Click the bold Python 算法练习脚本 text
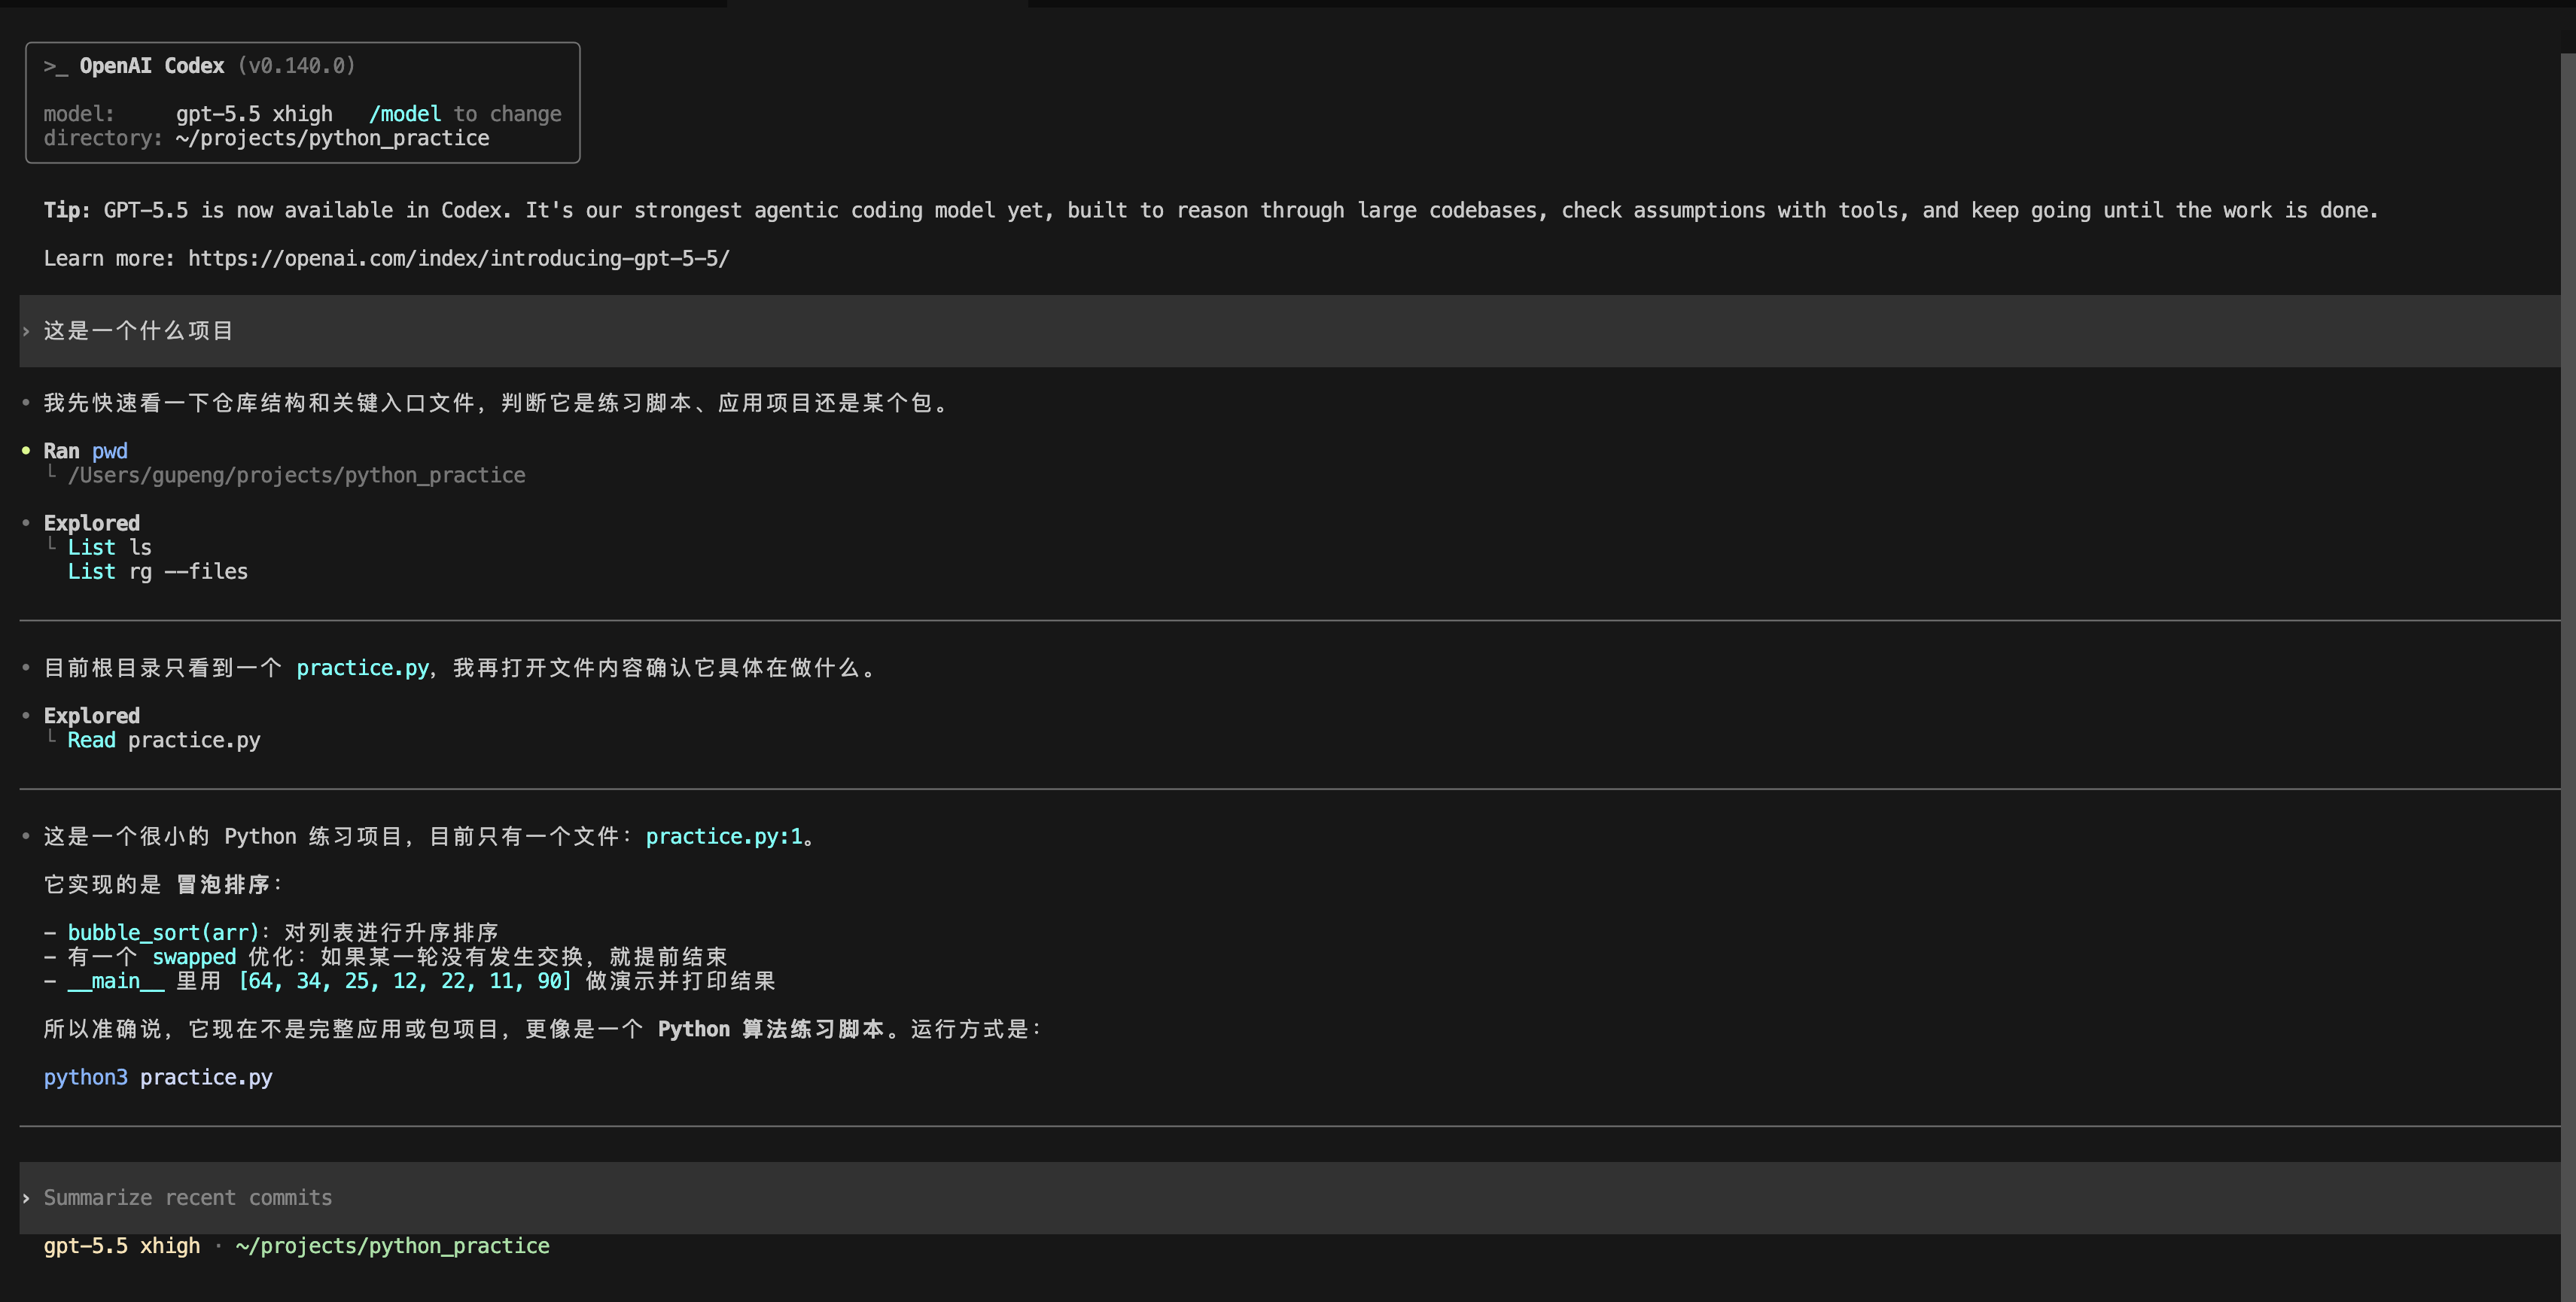Image resolution: width=2576 pixels, height=1302 pixels. [x=771, y=1029]
